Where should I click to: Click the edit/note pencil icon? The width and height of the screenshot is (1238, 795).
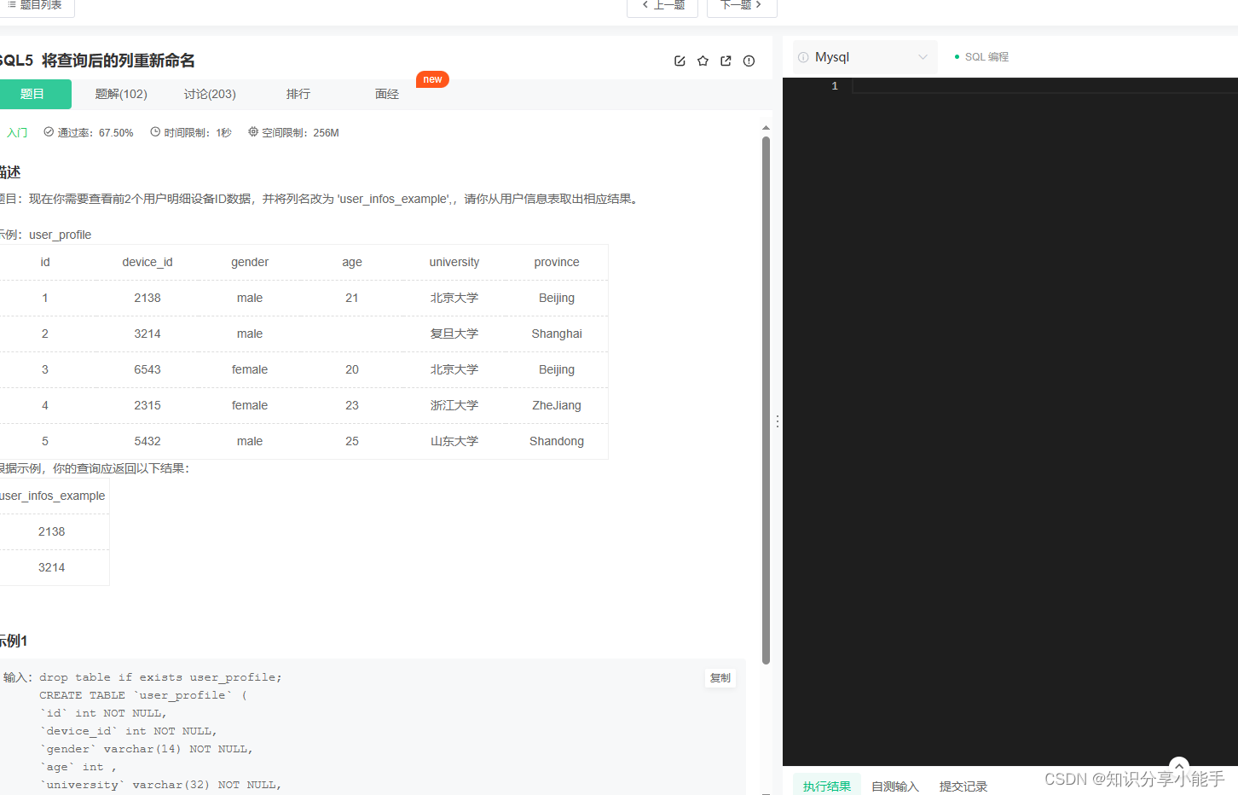(680, 61)
